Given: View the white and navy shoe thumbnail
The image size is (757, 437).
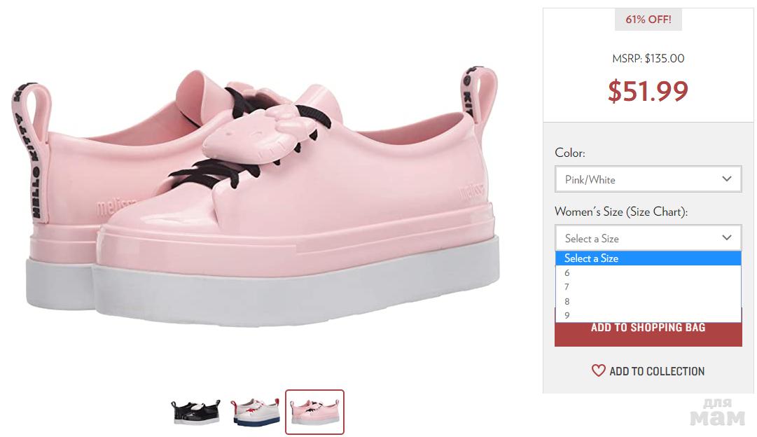Looking at the screenshot, I should 256,412.
